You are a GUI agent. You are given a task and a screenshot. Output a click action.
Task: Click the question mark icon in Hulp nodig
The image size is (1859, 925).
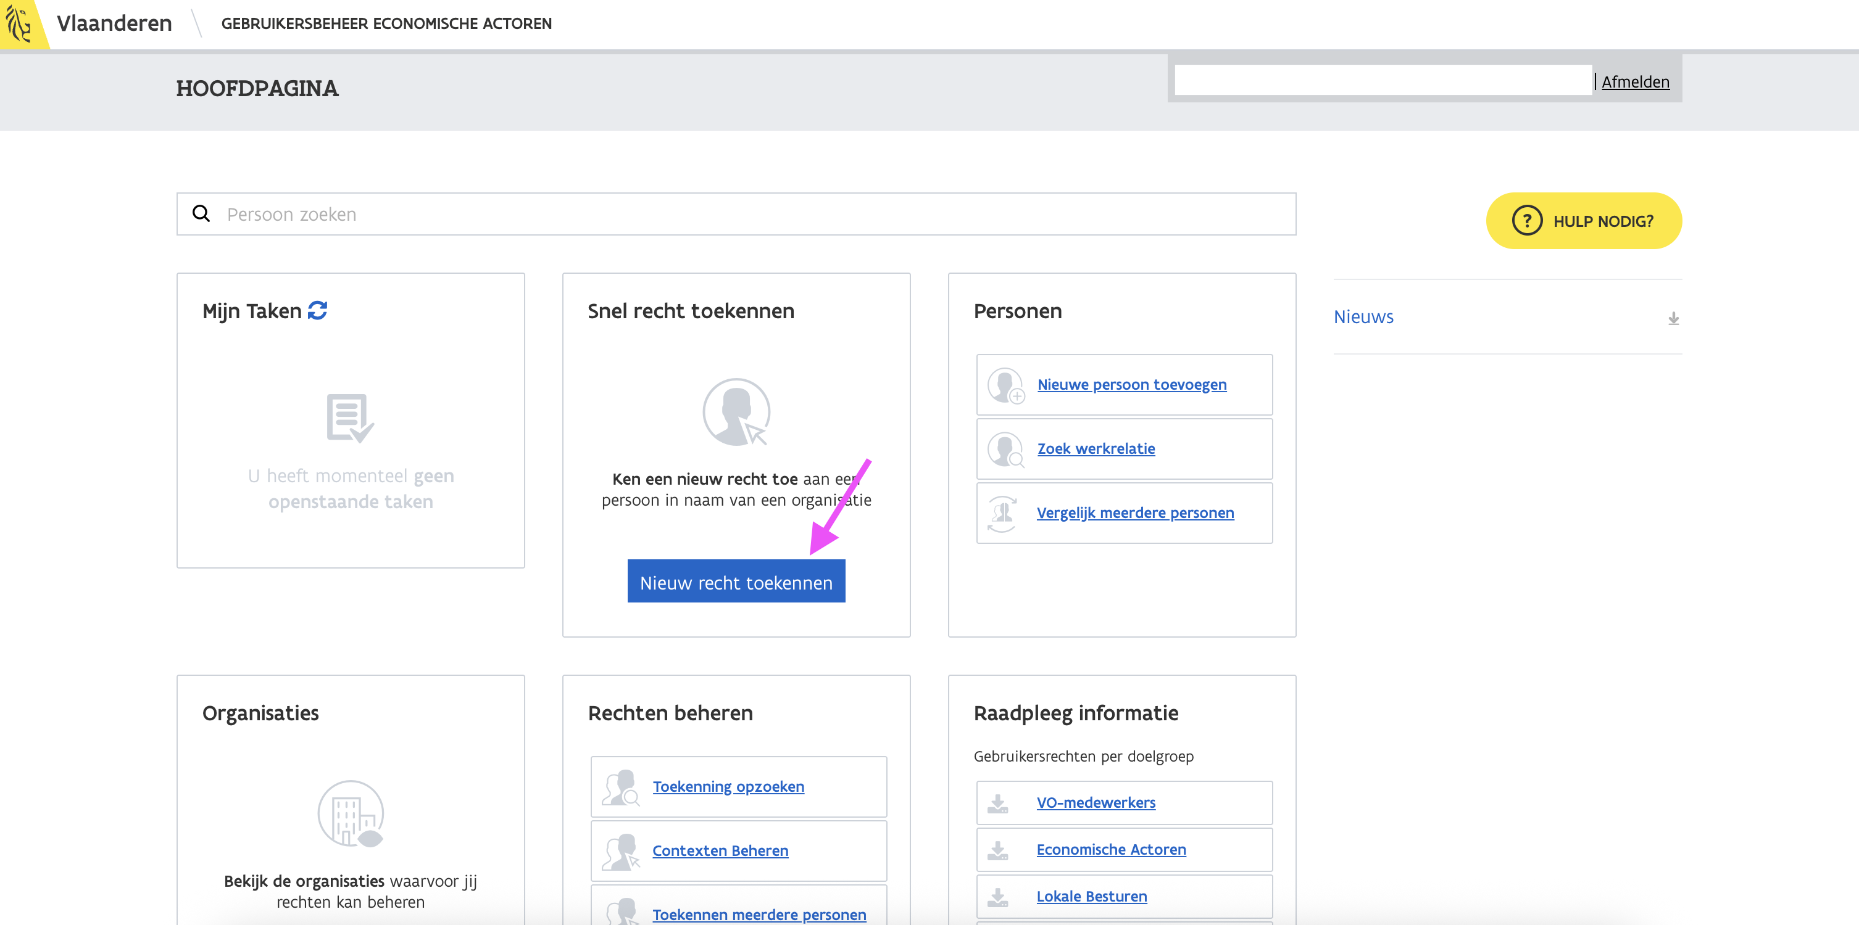pos(1526,221)
